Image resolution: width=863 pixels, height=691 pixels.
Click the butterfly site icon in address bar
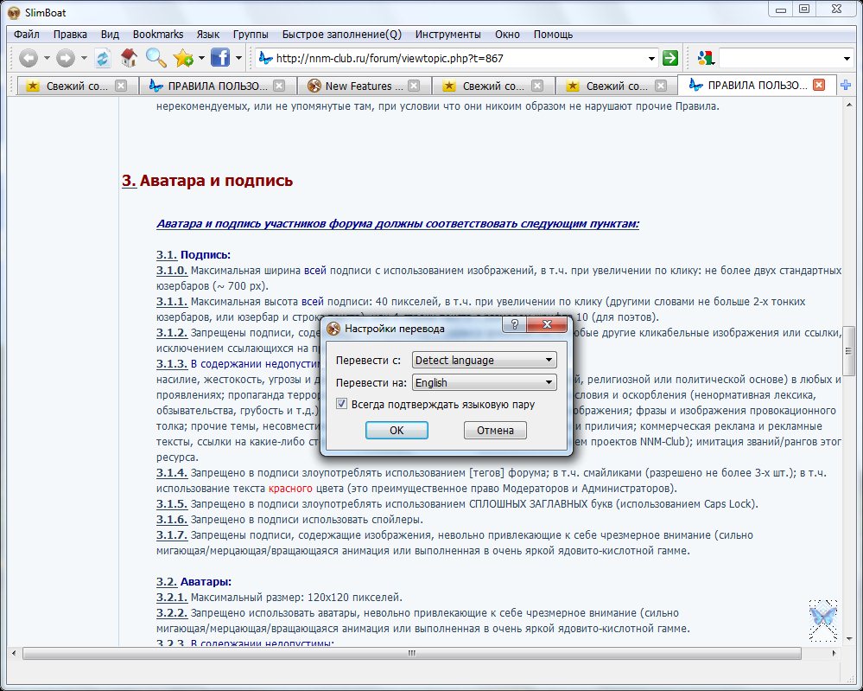pyautogui.click(x=266, y=58)
